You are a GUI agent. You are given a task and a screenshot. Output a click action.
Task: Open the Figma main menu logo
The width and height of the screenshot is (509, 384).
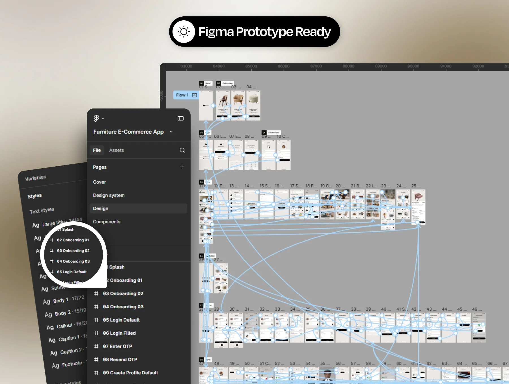point(96,118)
